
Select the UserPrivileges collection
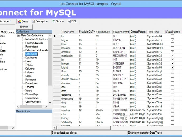(x=33, y=102)
